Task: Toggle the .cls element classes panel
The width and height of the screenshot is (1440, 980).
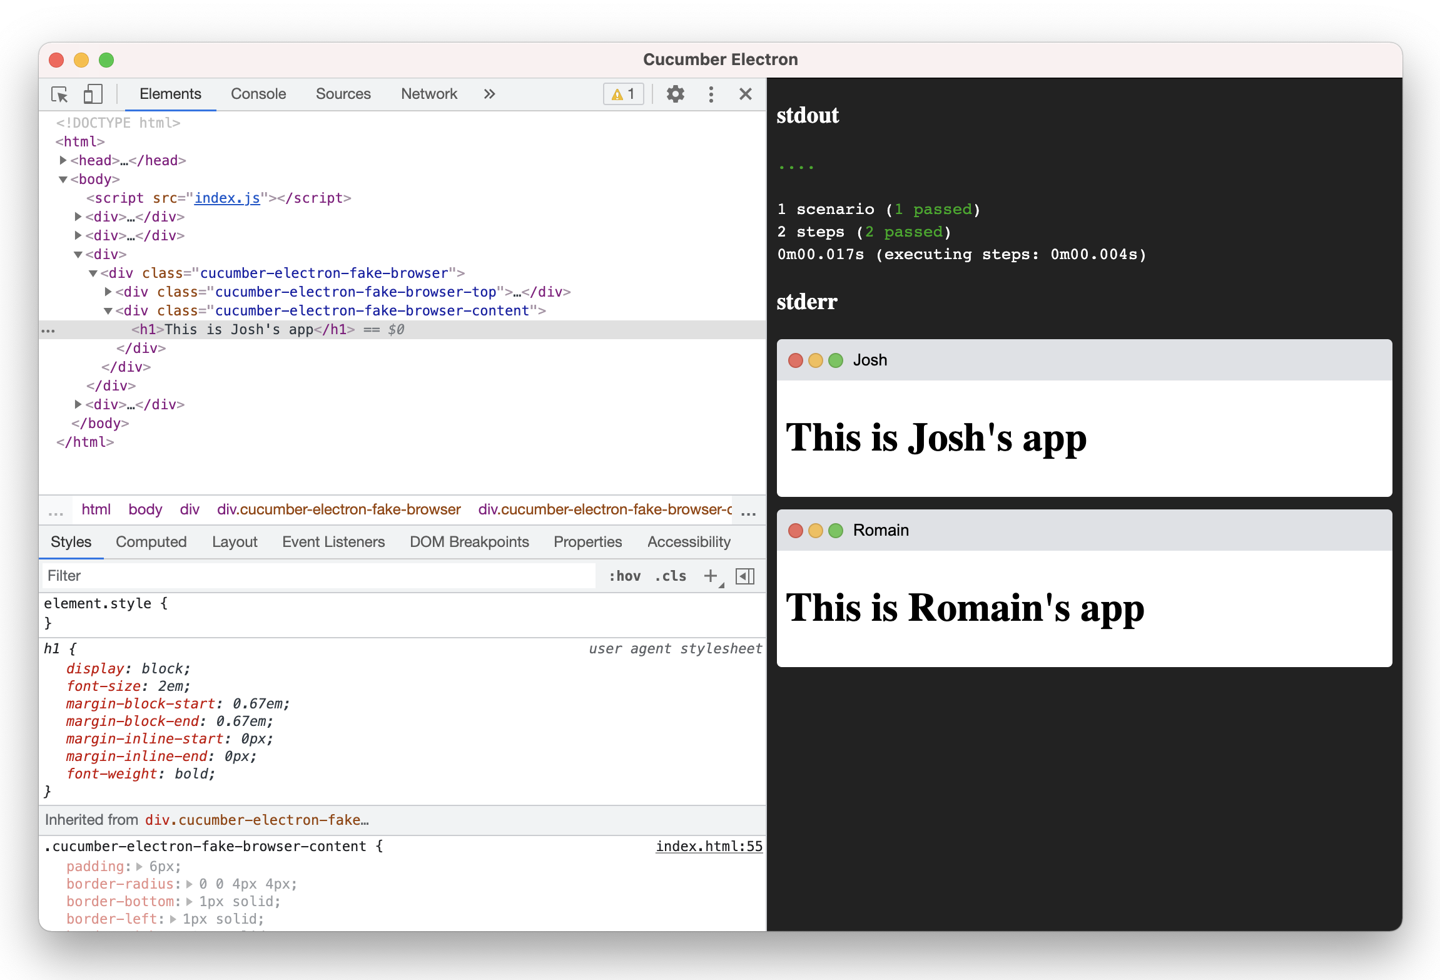Action: click(671, 576)
